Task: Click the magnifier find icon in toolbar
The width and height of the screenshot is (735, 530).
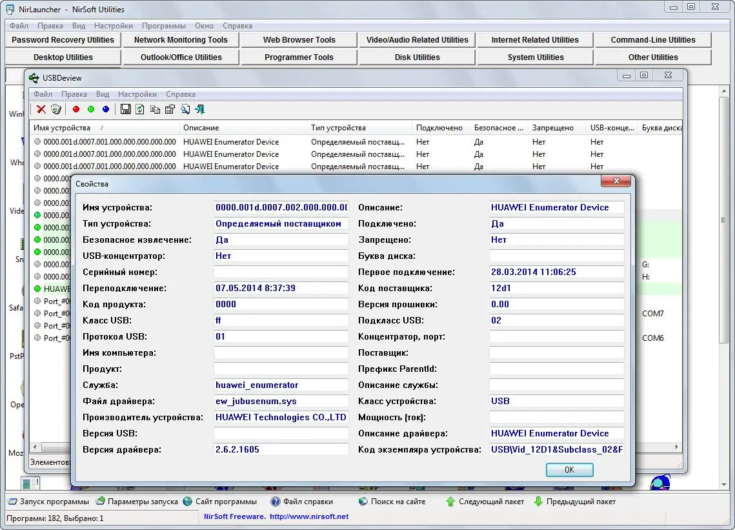Action: [x=185, y=109]
